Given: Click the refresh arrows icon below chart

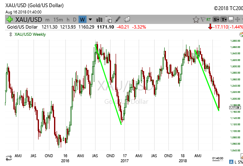Looking at the screenshot, I should [9, 158].
